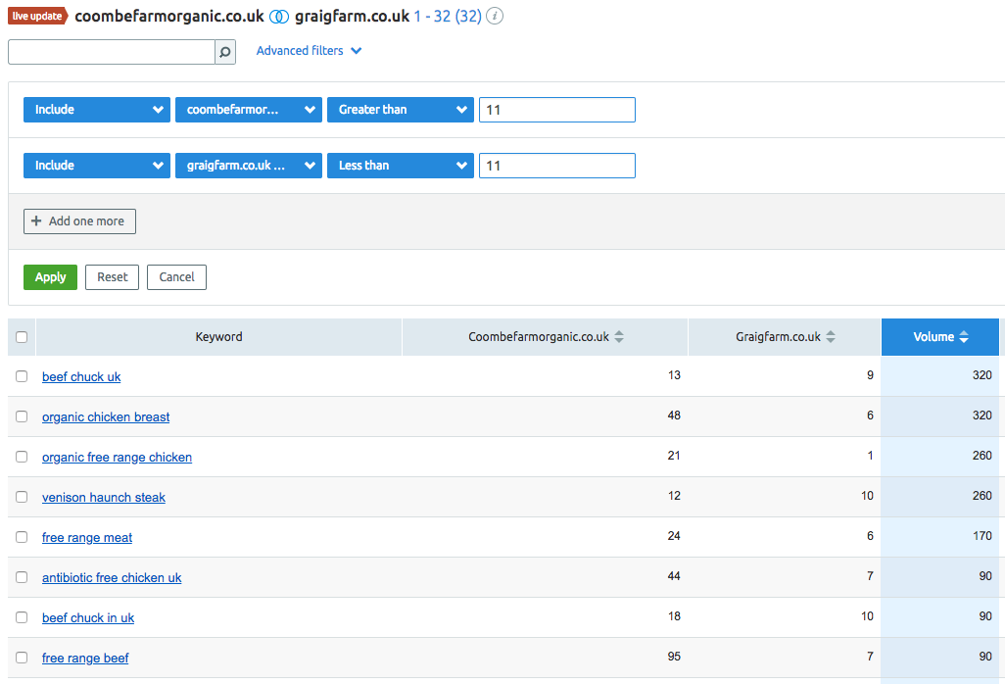
Task: Open coombefarmor... domain dropdown
Action: point(249,110)
